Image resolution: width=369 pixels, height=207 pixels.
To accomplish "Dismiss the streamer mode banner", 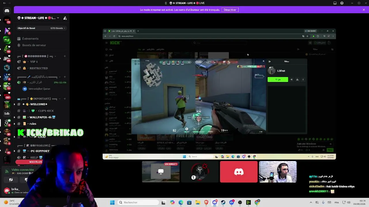I will (364, 10).
